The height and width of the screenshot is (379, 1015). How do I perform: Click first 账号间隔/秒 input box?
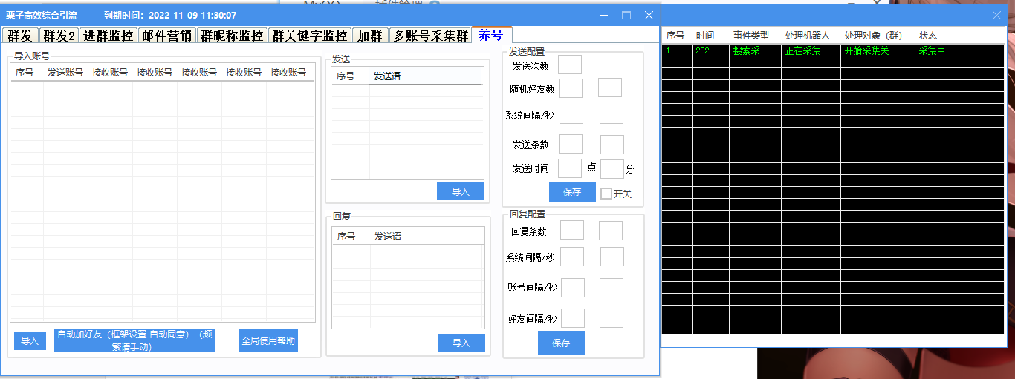tap(573, 288)
